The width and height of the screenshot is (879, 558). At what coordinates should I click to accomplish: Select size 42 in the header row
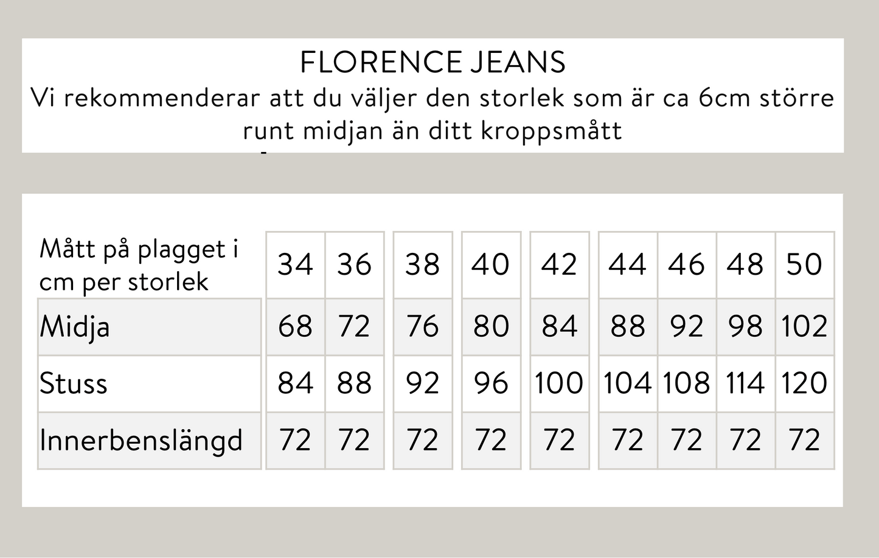click(x=559, y=264)
